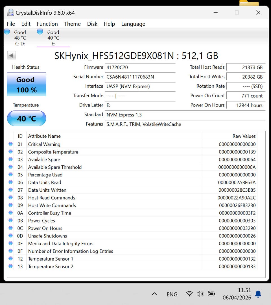Click the status orb for Composite Temperature
271x305 pixels.
click(x=10, y=152)
